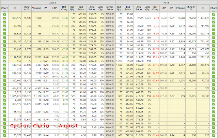The height and width of the screenshot is (138, 218).
Task: Click strike price 9000.00
Action: click(110, 96)
